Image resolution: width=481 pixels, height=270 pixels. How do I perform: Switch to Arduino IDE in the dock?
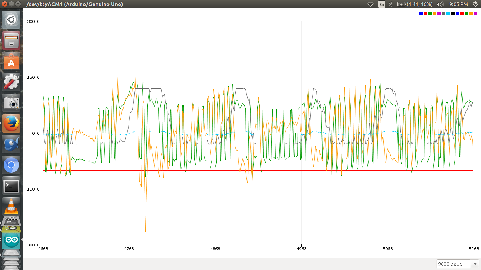coord(11,241)
